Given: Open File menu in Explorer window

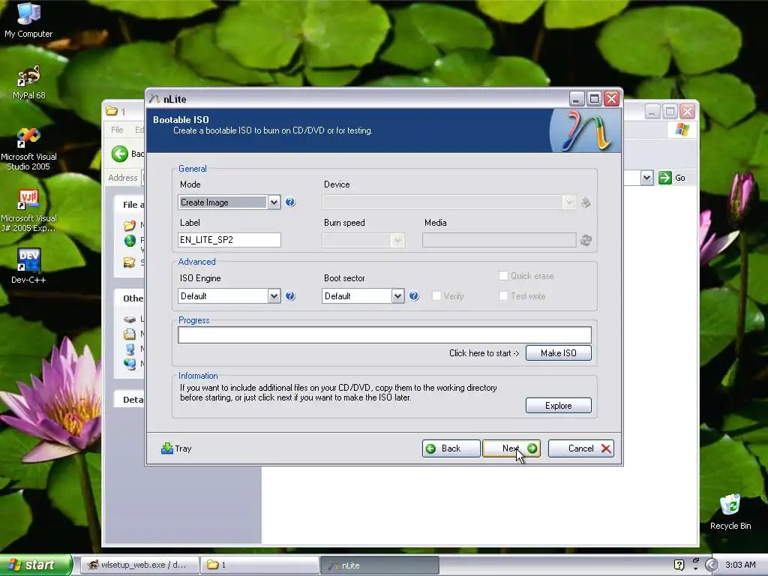Looking at the screenshot, I should pyautogui.click(x=117, y=130).
